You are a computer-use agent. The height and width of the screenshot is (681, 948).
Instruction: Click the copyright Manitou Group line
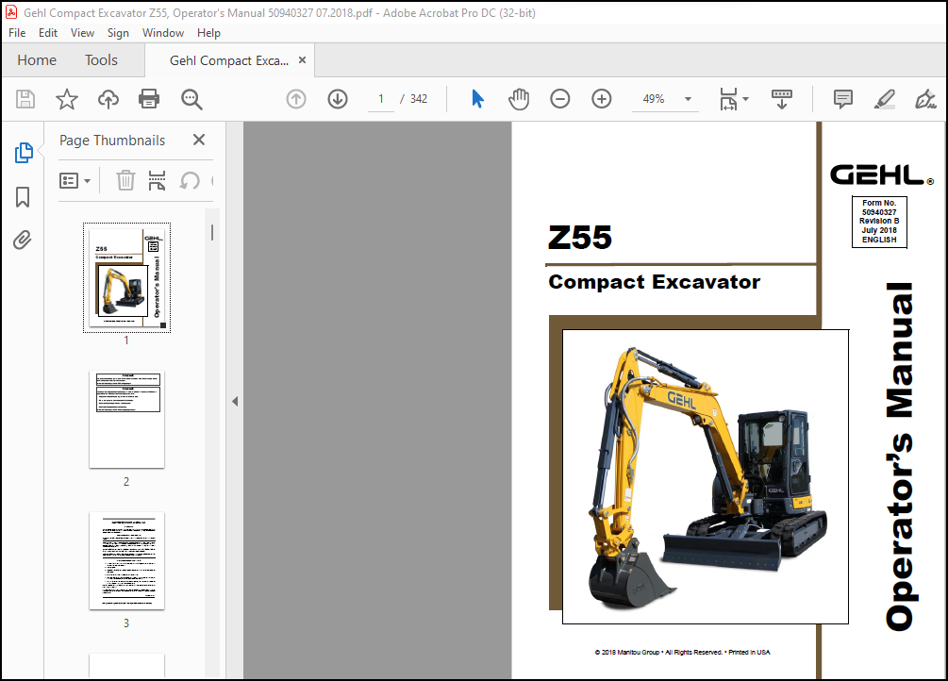tap(682, 652)
